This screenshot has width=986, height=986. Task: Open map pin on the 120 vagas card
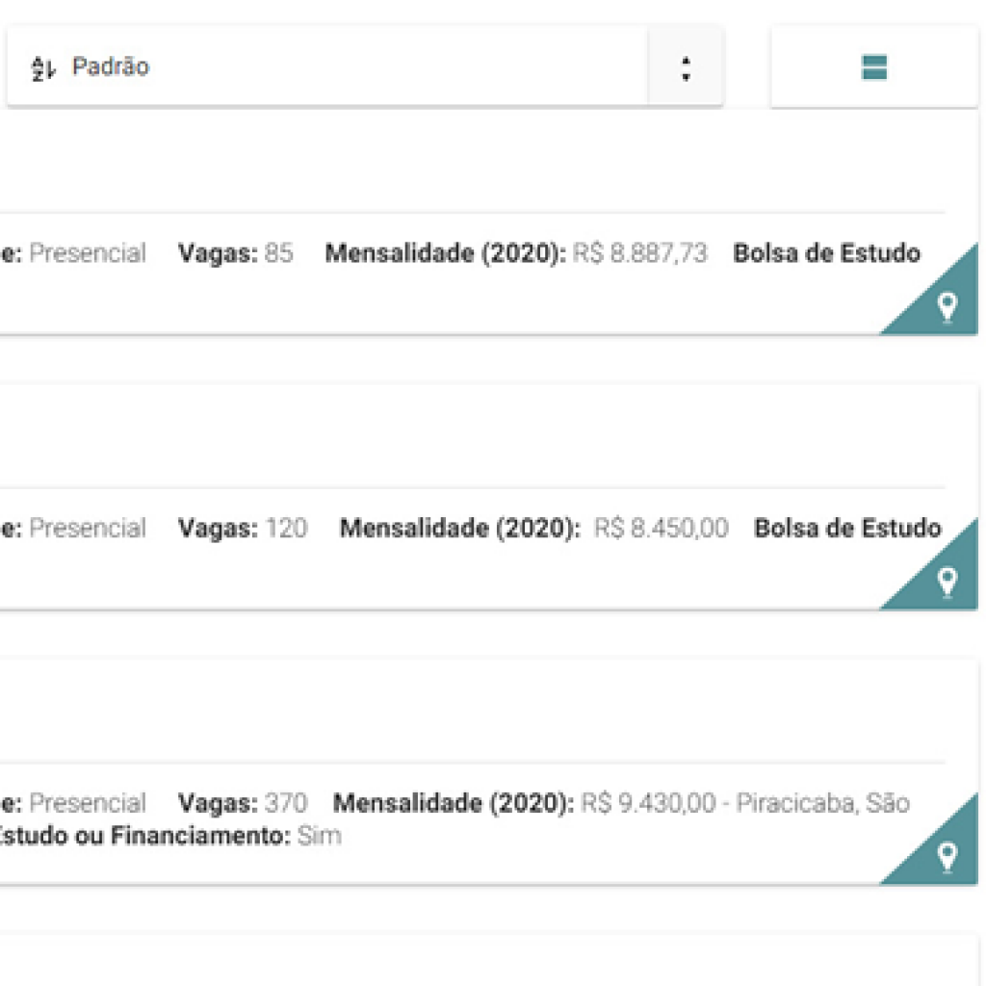coord(947,581)
